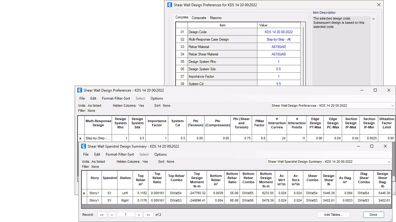Close the KDS preferences dialog

point(379,5)
